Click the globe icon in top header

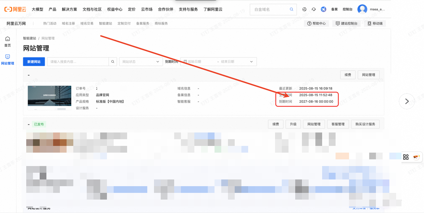304,9
